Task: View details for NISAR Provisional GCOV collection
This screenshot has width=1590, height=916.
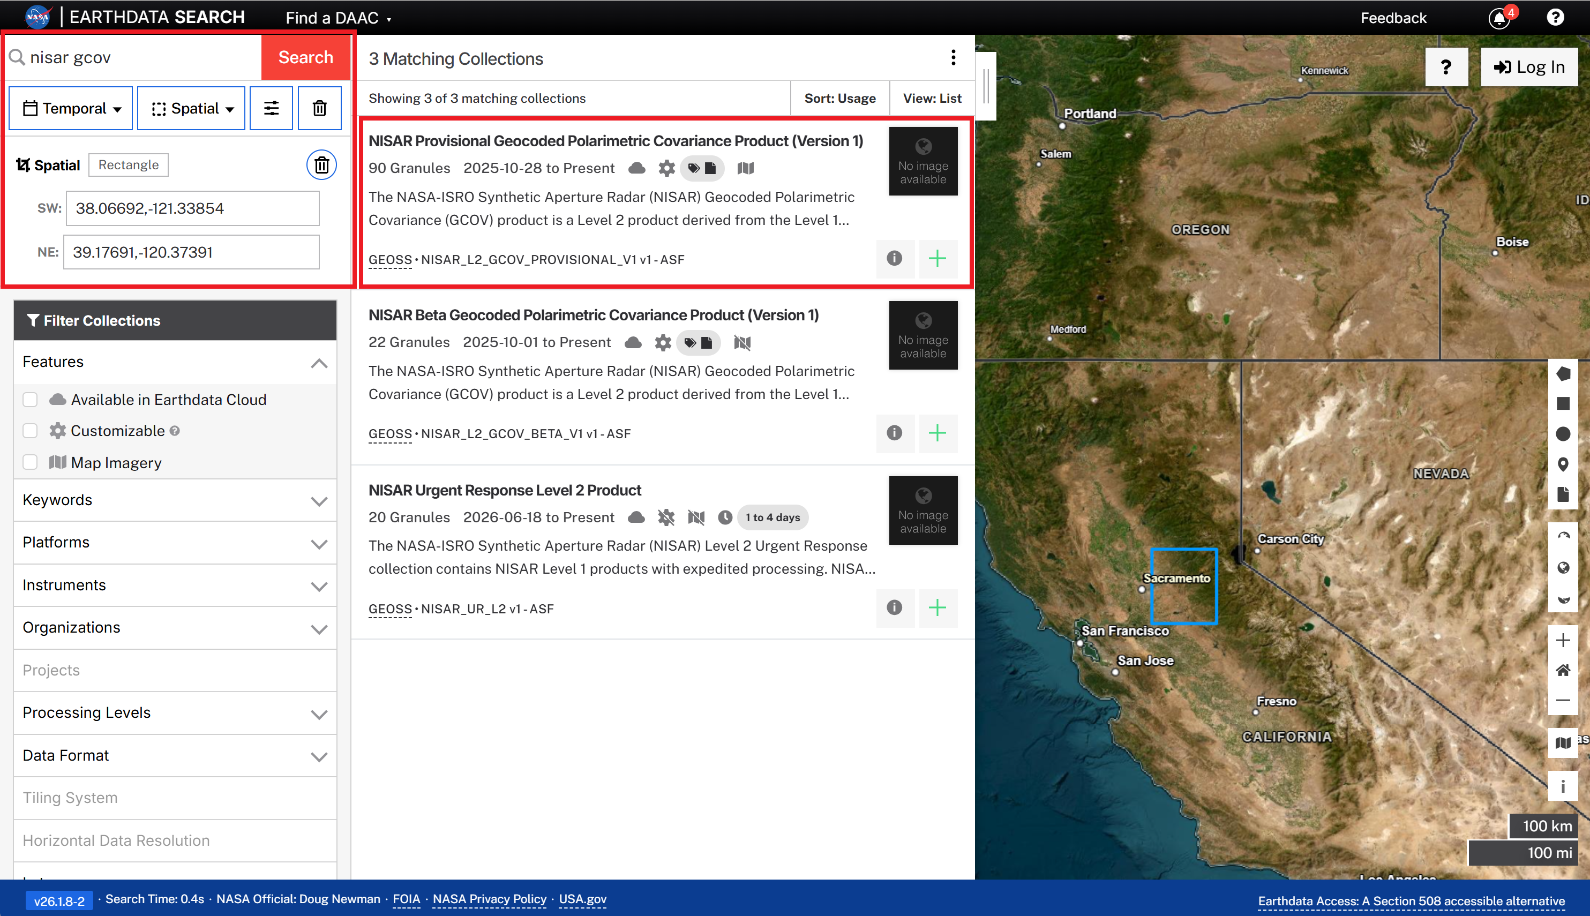Action: pos(895,259)
